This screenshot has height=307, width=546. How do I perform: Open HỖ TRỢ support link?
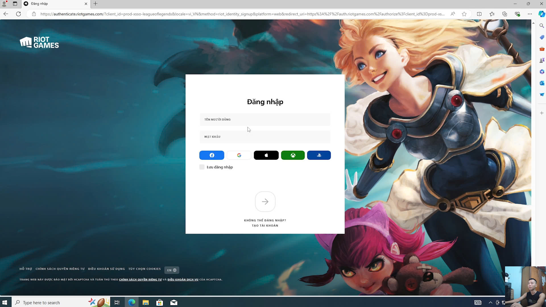coord(26,269)
